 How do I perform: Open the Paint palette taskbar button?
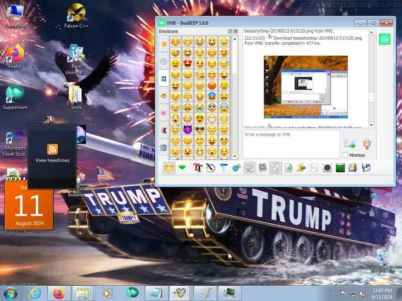pos(205,293)
